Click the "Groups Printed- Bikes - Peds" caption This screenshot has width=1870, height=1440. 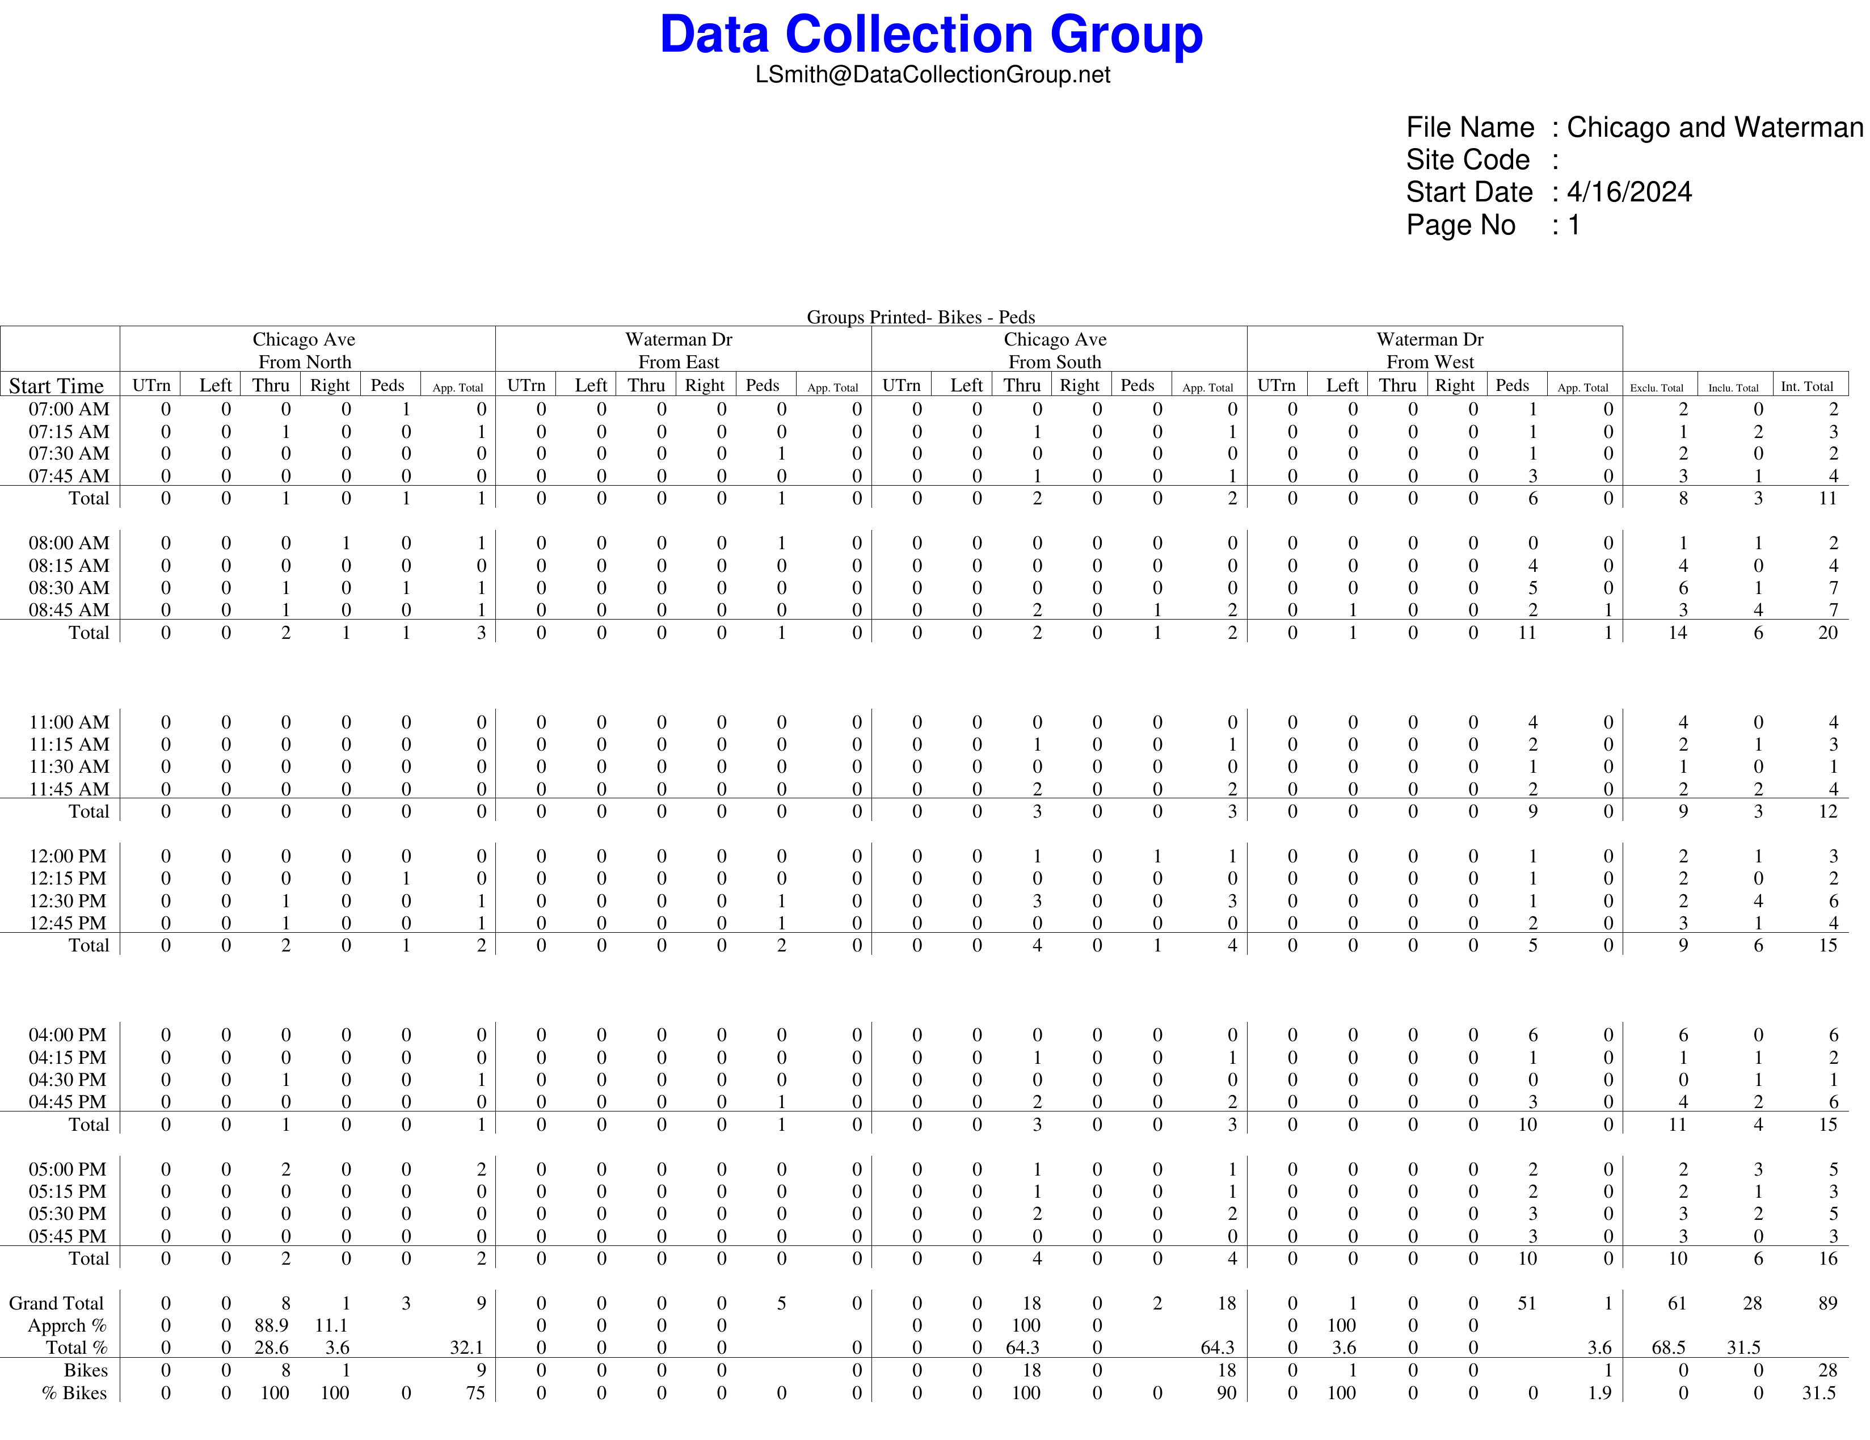[x=921, y=317]
